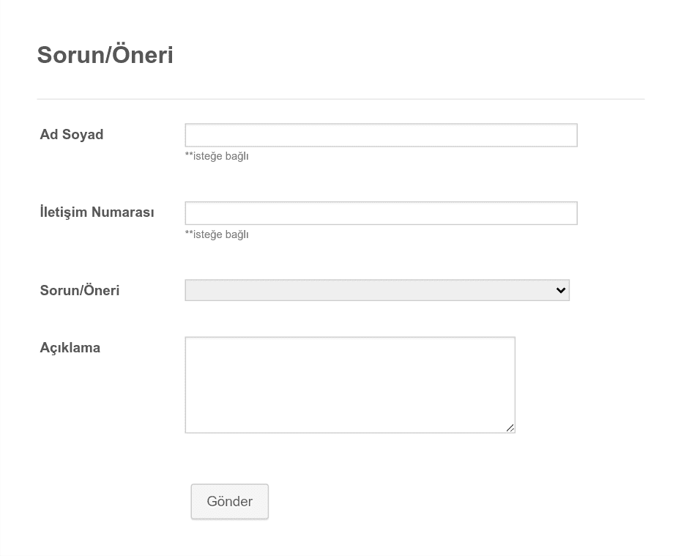Click into the Açıklama text area
The width and height of the screenshot is (681, 556).
(350, 385)
